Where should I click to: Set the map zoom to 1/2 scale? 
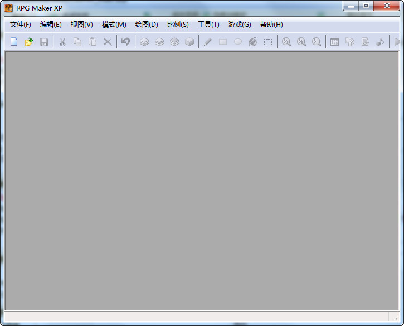[x=301, y=42]
